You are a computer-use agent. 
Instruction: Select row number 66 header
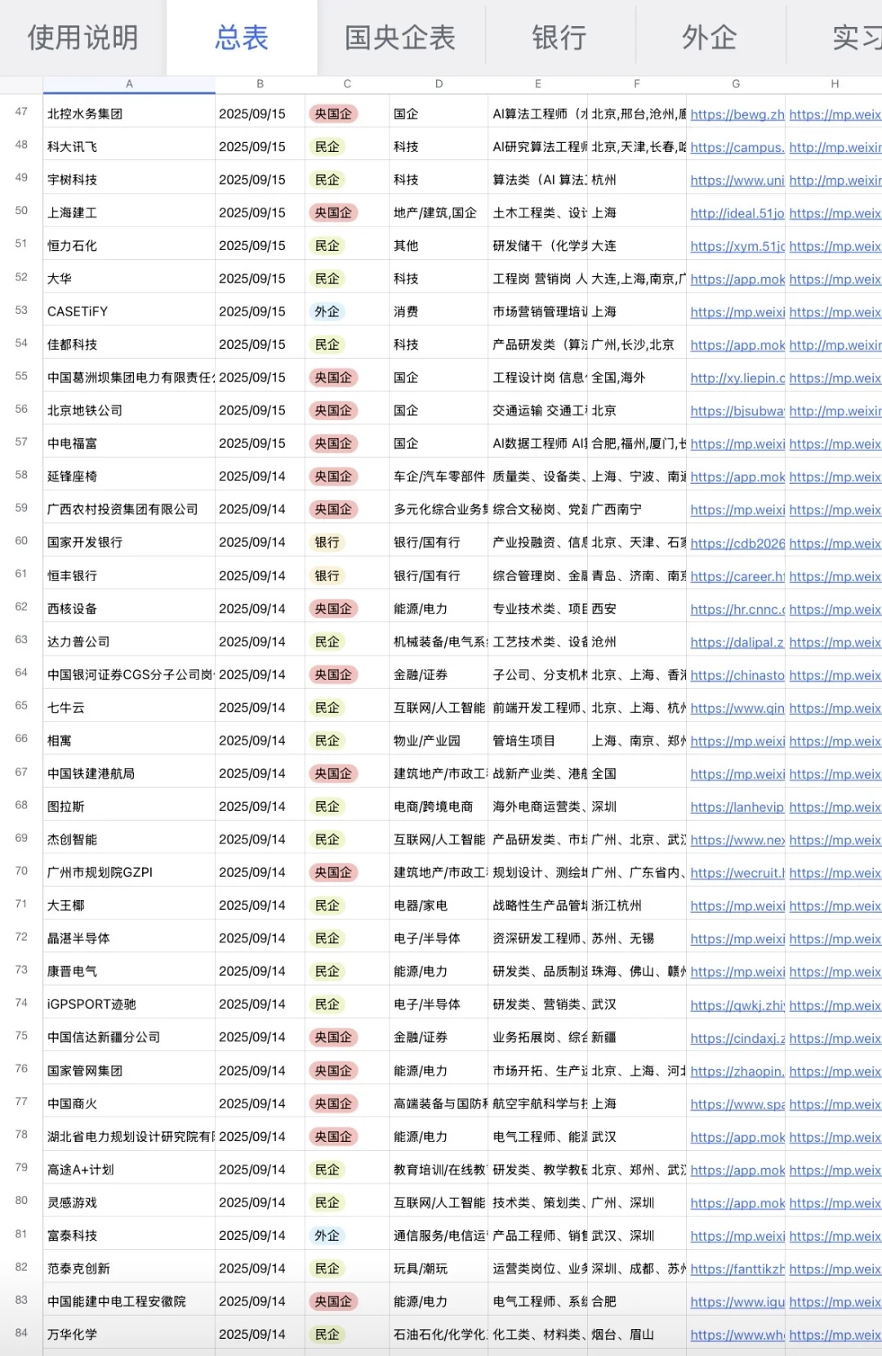21,739
